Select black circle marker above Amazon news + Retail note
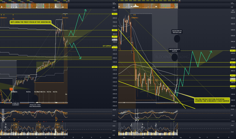Screen dimensions: 236x139 pyautogui.click(x=35, y=99)
